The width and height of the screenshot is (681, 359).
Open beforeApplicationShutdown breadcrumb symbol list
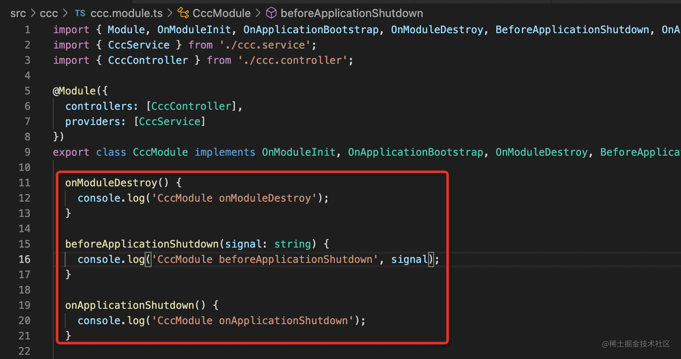(352, 13)
